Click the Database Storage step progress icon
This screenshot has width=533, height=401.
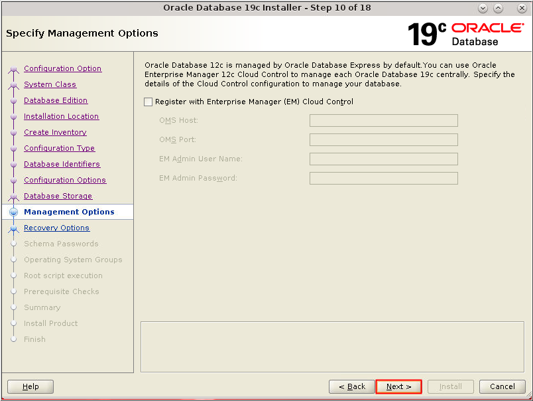[15, 196]
